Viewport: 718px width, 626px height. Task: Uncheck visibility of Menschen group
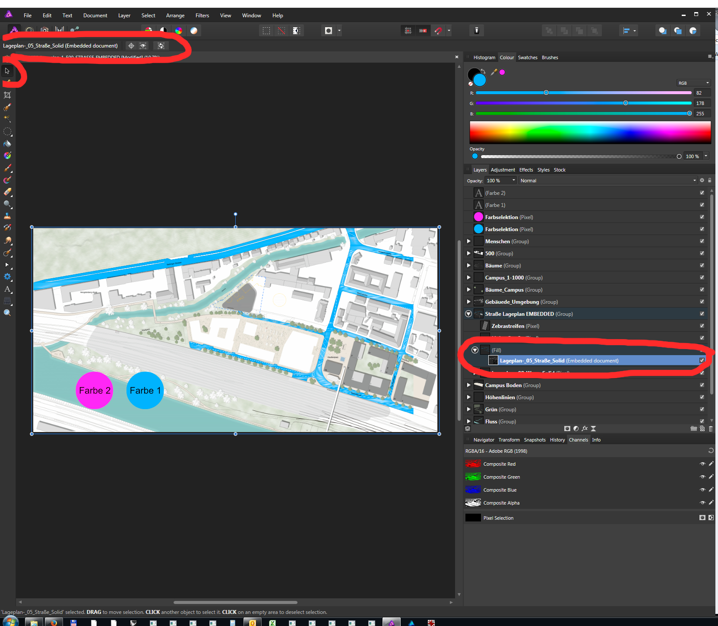[702, 242]
